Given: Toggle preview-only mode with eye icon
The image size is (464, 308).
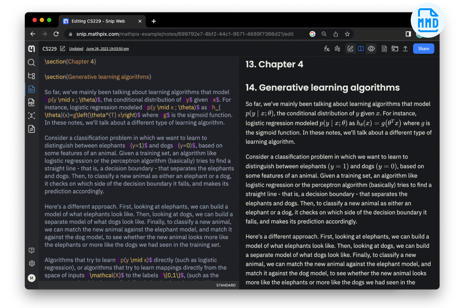Looking at the screenshot, I should tap(371, 49).
